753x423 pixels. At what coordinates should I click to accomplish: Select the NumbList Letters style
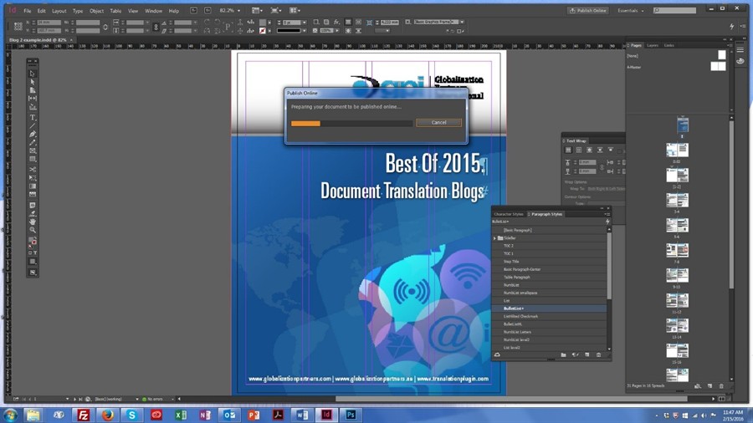(550, 332)
